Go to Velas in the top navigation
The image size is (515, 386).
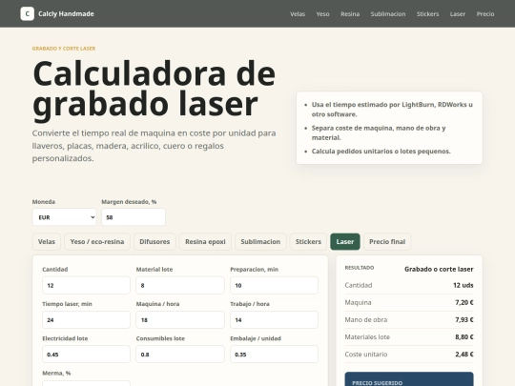pyautogui.click(x=298, y=14)
